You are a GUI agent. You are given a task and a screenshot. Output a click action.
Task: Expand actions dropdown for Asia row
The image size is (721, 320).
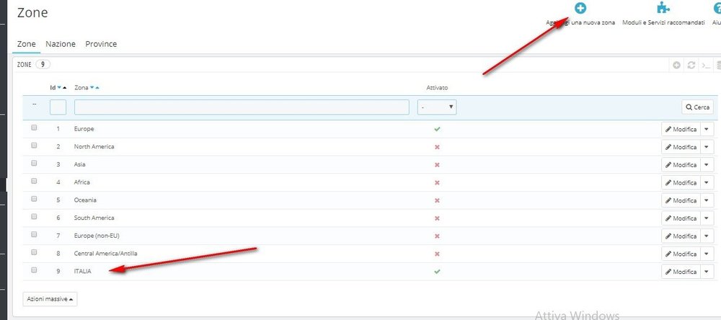[707, 164]
